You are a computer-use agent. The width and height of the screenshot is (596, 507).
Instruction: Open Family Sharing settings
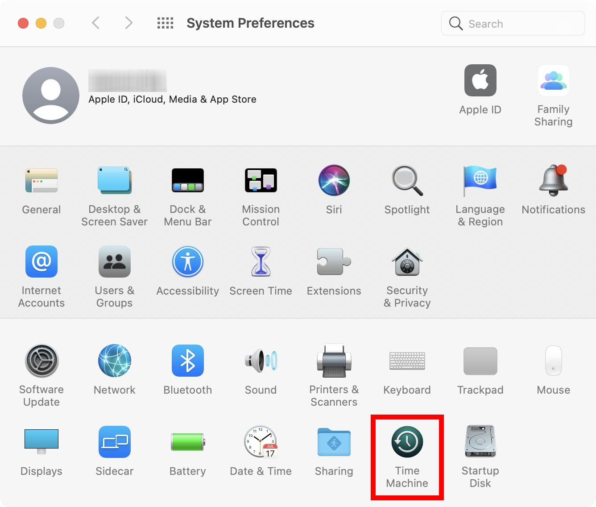point(553,81)
